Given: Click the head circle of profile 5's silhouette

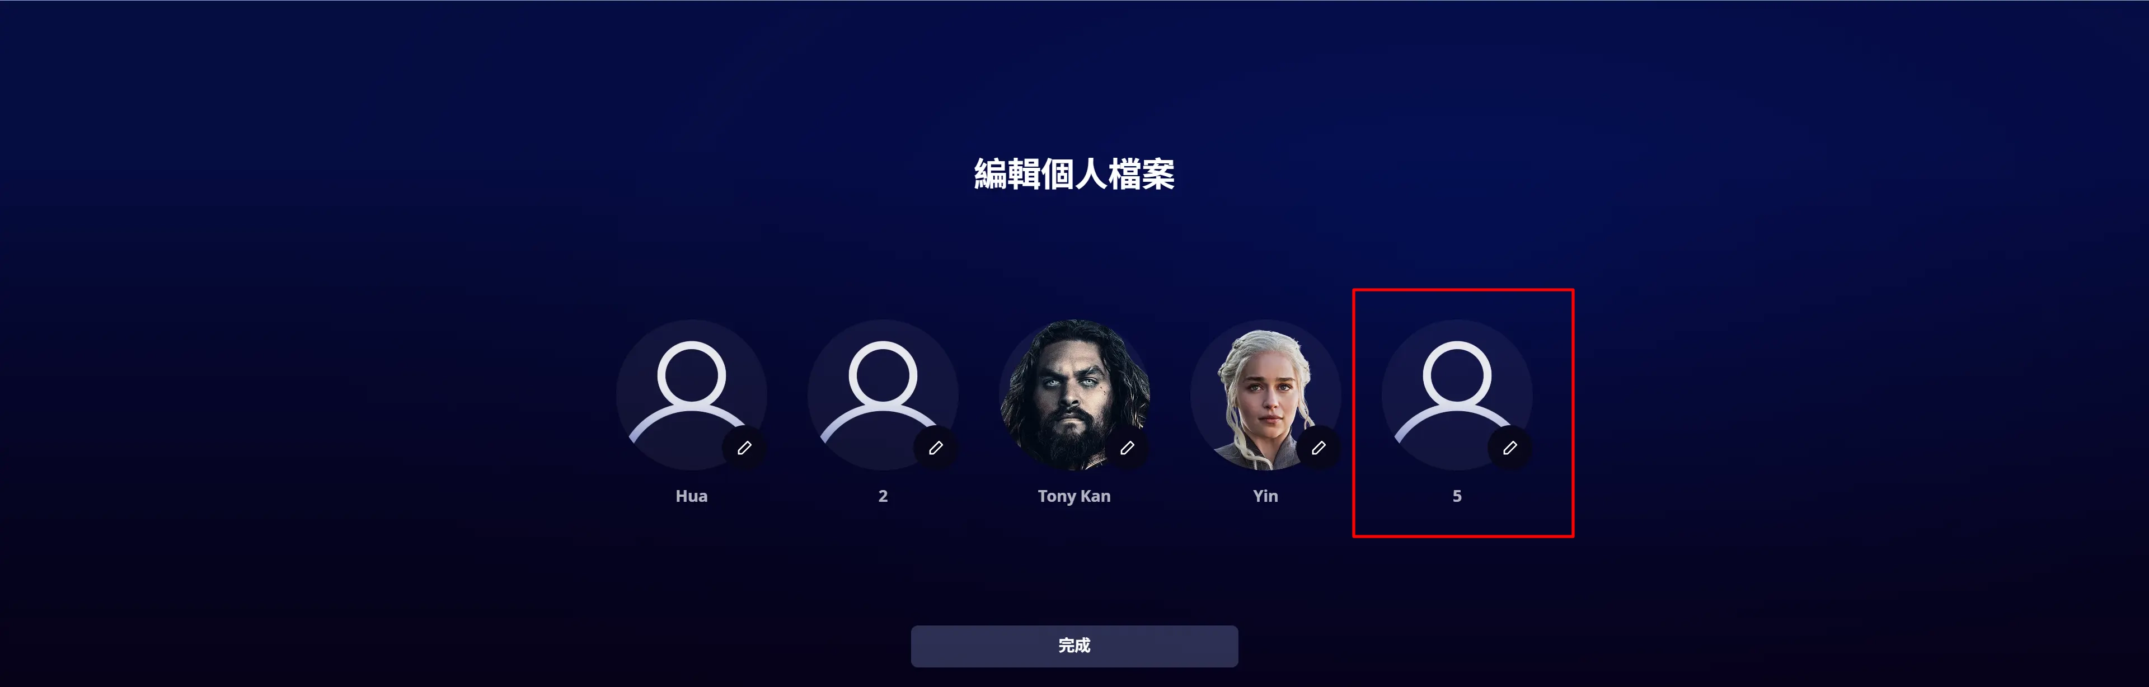Looking at the screenshot, I should [1457, 375].
